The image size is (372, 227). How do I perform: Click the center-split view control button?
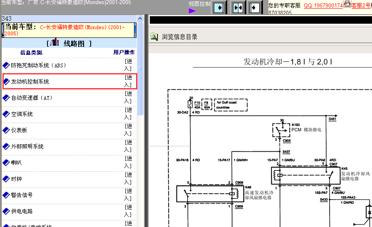click(x=238, y=8)
